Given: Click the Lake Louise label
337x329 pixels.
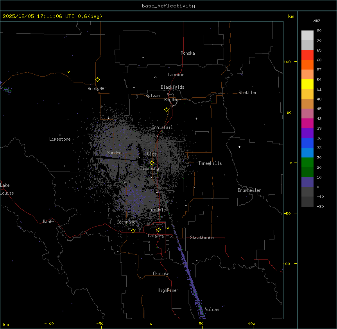Looking at the screenshot, I should 7,189.
